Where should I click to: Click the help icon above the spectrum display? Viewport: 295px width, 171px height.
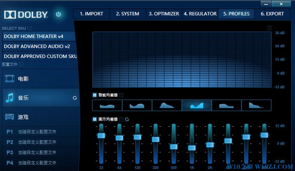269,28
